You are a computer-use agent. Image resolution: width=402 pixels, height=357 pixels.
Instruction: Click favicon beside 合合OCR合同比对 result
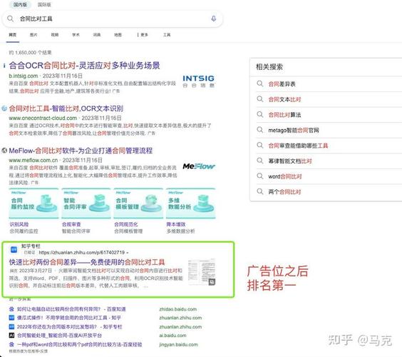coord(4,66)
